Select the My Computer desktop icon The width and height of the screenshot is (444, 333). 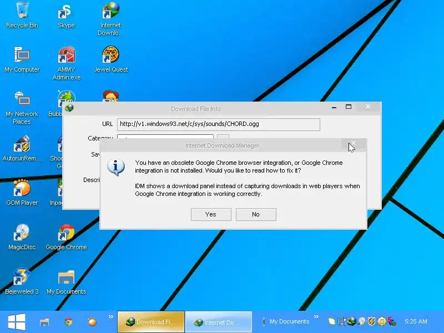coord(22,60)
